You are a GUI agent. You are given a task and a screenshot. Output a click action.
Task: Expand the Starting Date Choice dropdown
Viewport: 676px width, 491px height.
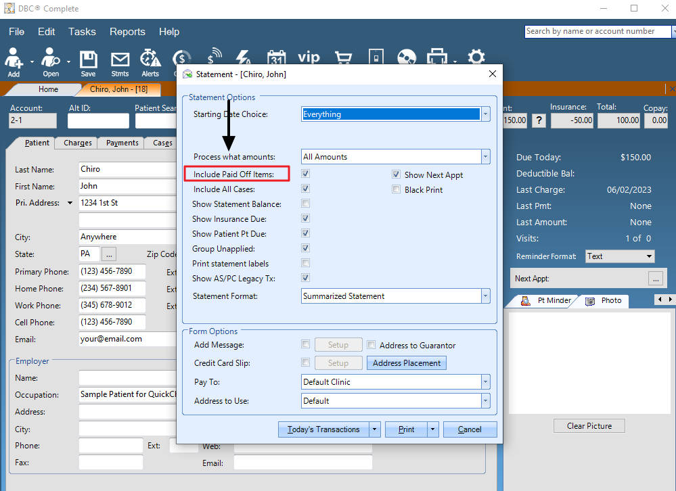pos(485,114)
